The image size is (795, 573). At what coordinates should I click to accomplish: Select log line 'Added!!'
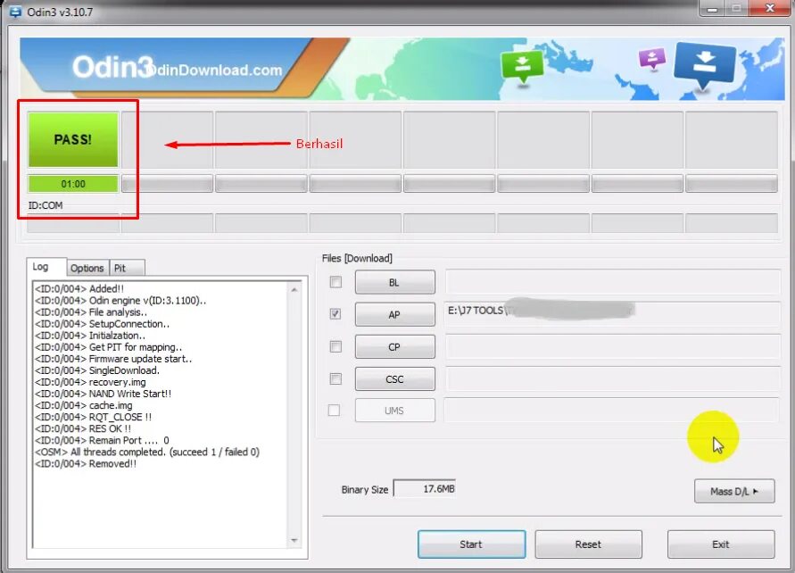pos(79,288)
